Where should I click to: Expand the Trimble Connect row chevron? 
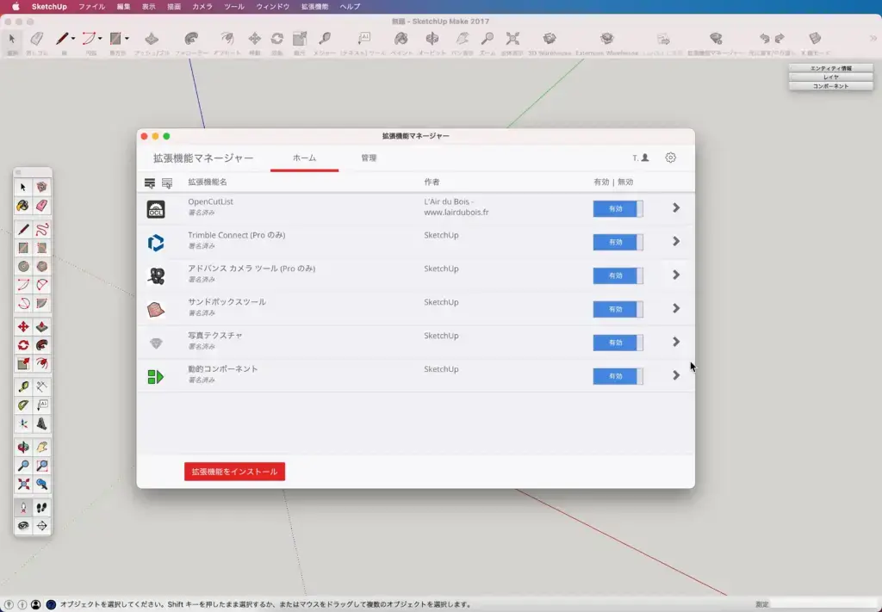[x=676, y=241]
